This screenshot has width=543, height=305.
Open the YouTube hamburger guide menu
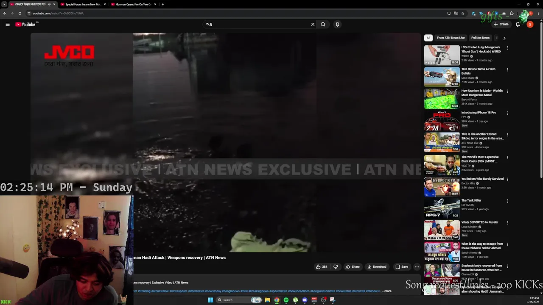coord(7,24)
